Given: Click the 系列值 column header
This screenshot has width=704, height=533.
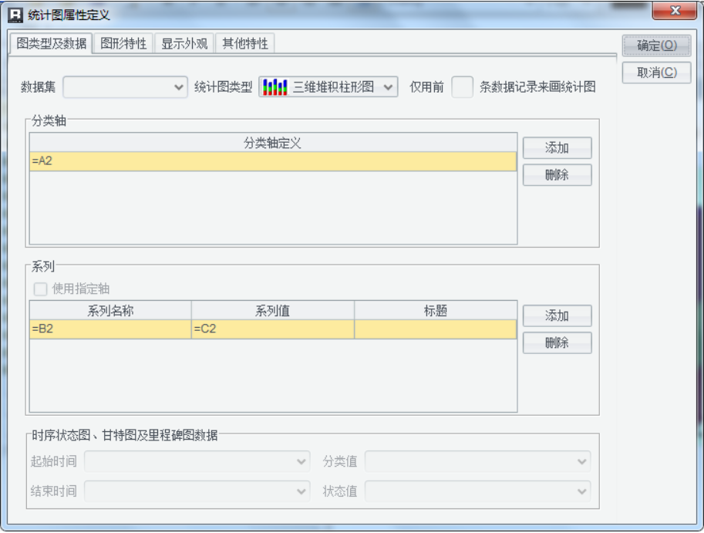Looking at the screenshot, I should pyautogui.click(x=272, y=311).
